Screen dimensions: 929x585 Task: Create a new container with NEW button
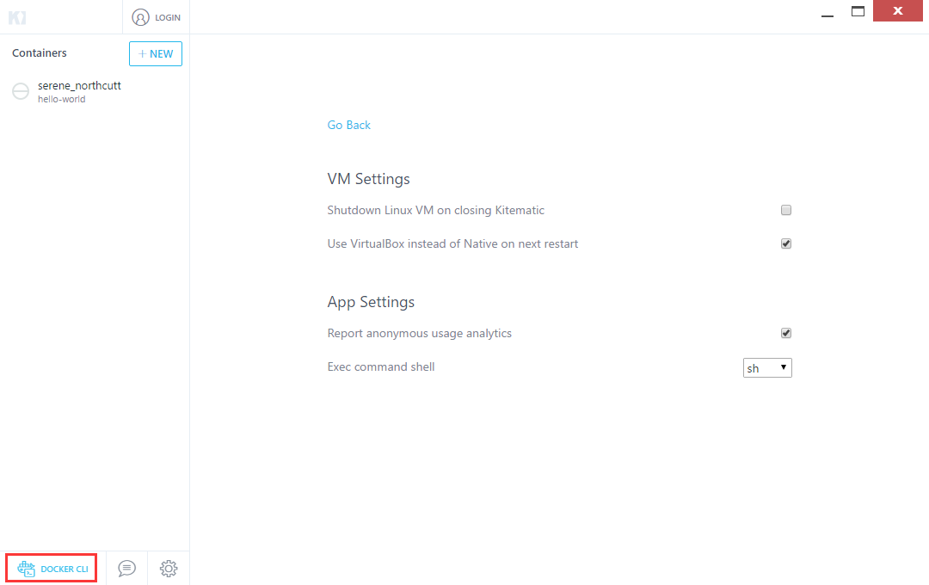(x=156, y=53)
